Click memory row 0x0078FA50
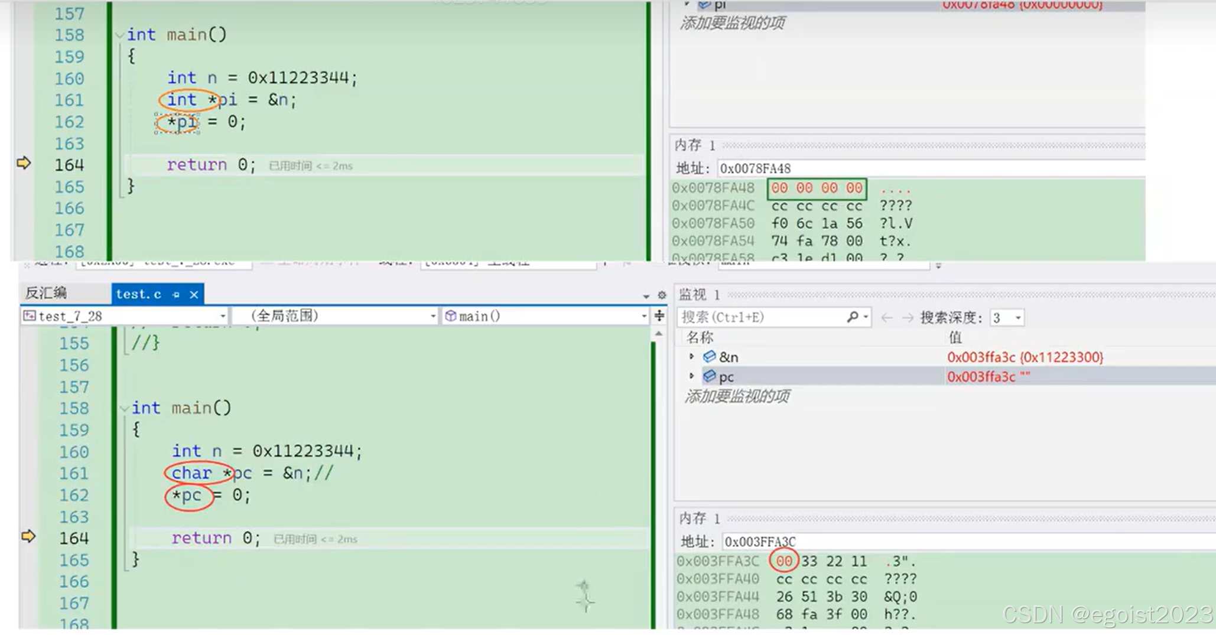Screen dimensions: 1216x635 pyautogui.click(x=792, y=223)
